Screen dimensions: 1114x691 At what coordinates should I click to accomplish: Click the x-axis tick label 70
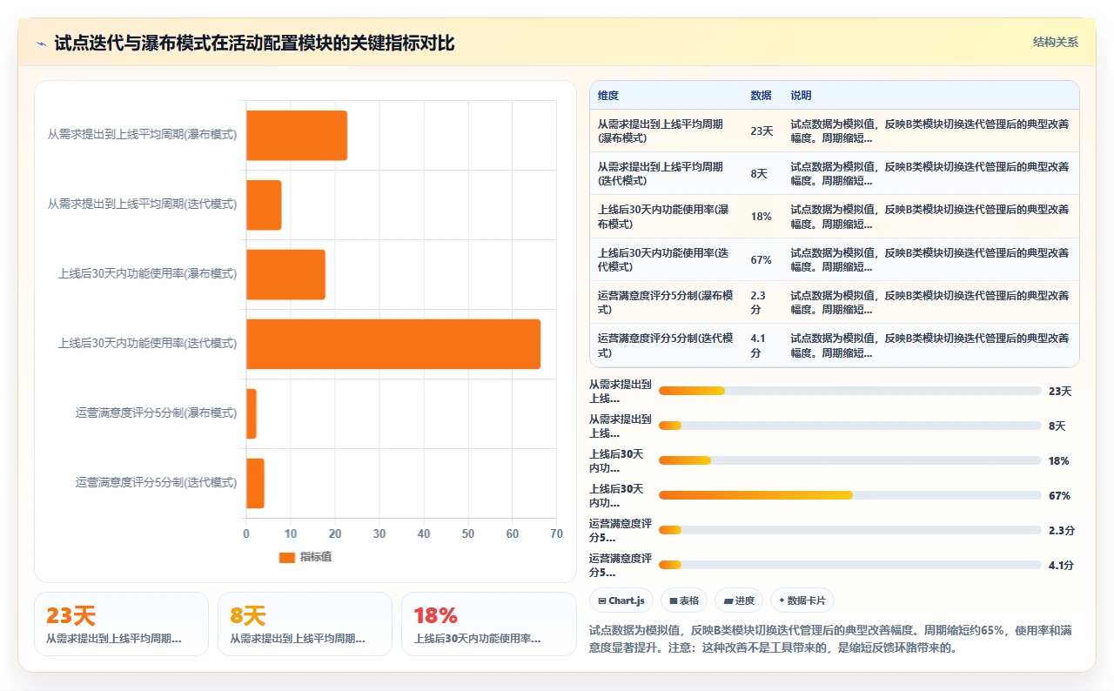[x=556, y=533]
